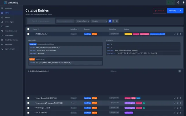Click the 4 properties metadata badge
The width and height of the screenshot is (186, 116).
click(x=114, y=34)
